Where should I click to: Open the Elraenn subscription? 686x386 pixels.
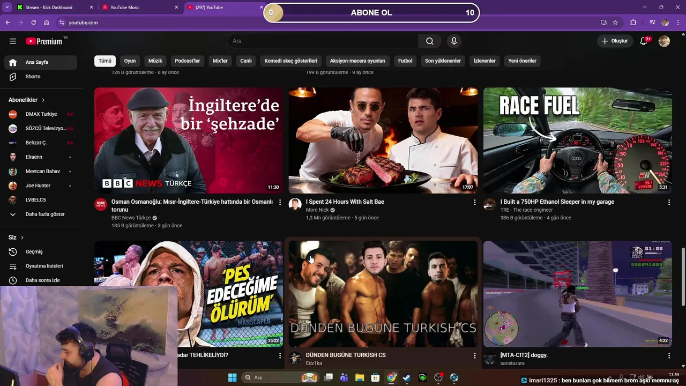[x=41, y=157]
